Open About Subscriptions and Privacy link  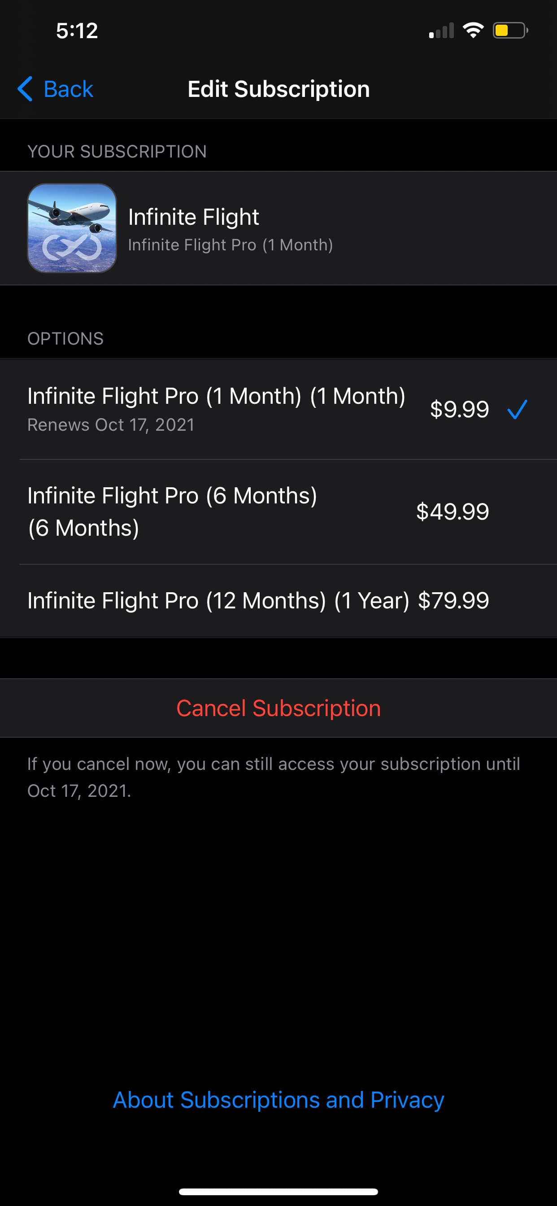(x=278, y=1100)
